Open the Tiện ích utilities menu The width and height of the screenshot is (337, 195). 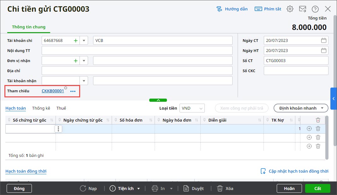pos(125,188)
